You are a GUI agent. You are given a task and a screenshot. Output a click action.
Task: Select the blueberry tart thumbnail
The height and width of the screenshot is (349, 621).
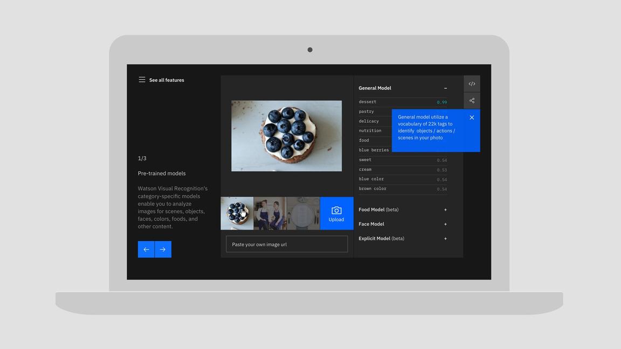pos(237,213)
